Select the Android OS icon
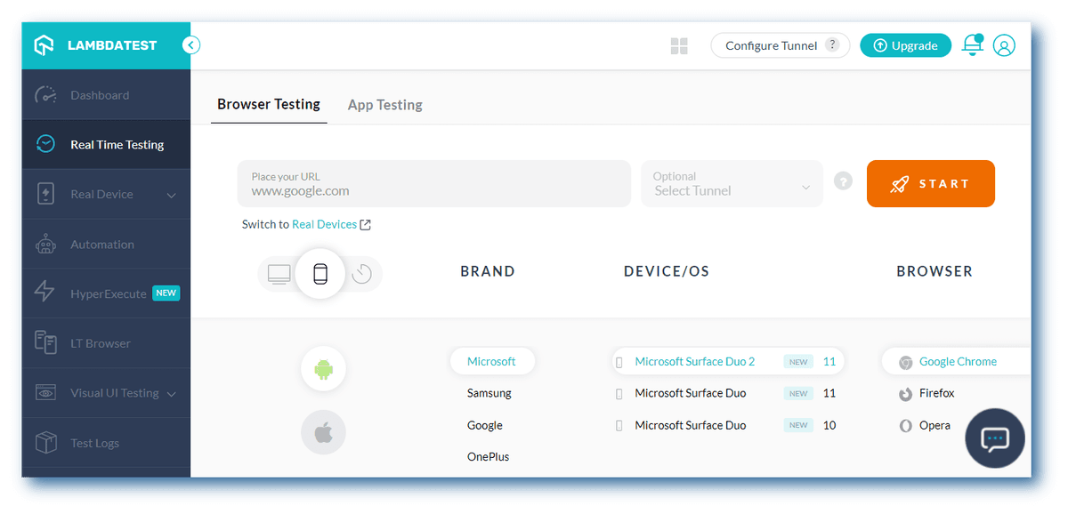This screenshot has height=514, width=1068. [x=323, y=368]
